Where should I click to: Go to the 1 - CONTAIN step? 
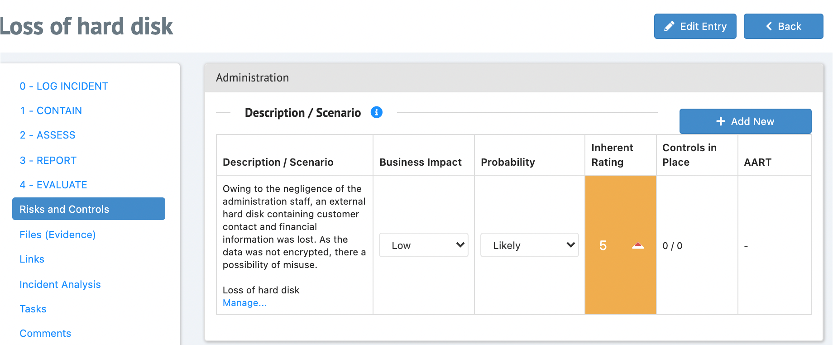tap(51, 110)
